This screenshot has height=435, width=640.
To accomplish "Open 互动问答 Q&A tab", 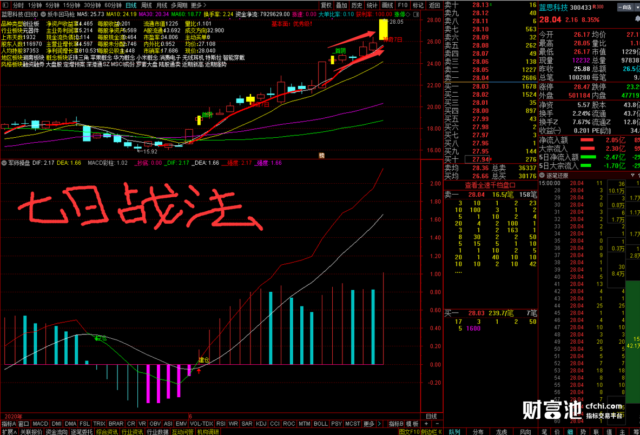I will click(x=182, y=432).
